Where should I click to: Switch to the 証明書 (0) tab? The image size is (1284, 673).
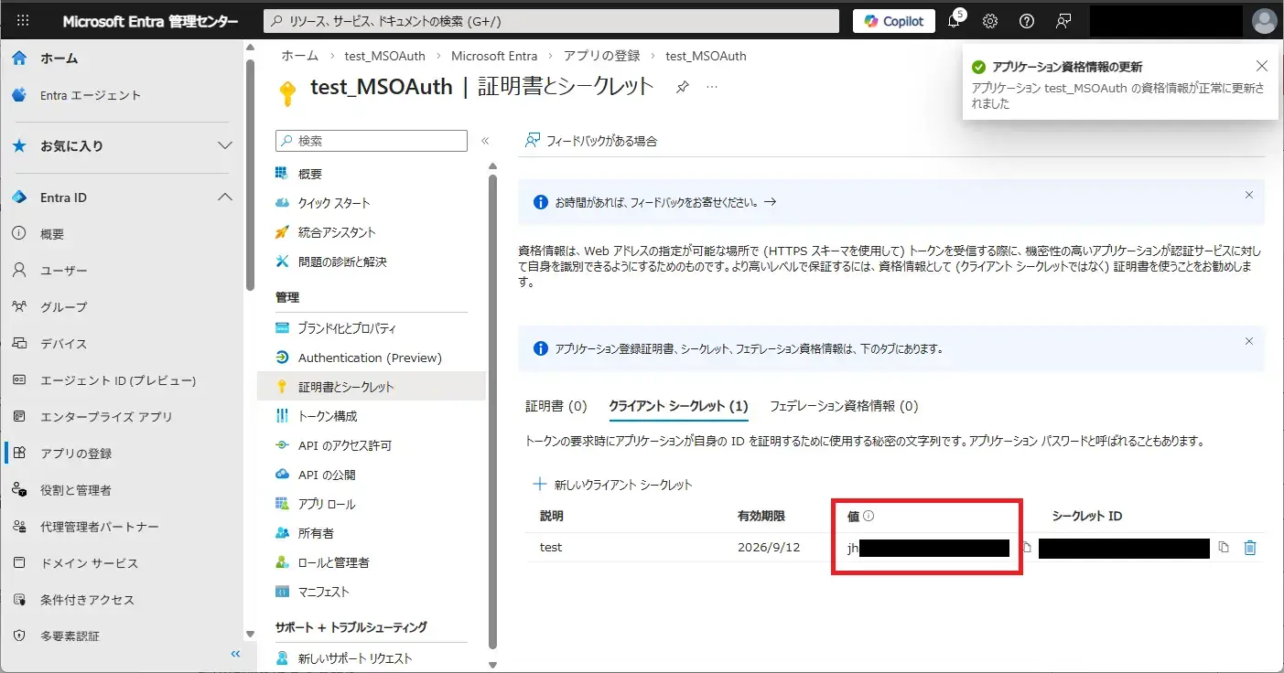556,406
